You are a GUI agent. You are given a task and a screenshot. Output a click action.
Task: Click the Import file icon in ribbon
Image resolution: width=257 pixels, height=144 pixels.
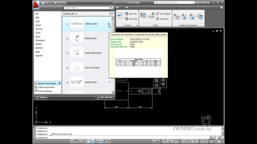tap(120, 16)
